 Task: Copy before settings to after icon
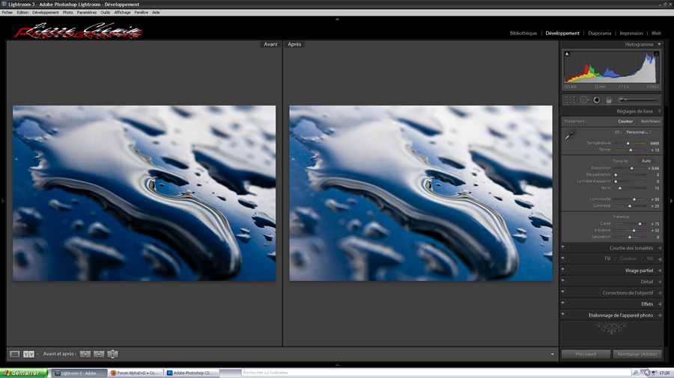pos(85,354)
